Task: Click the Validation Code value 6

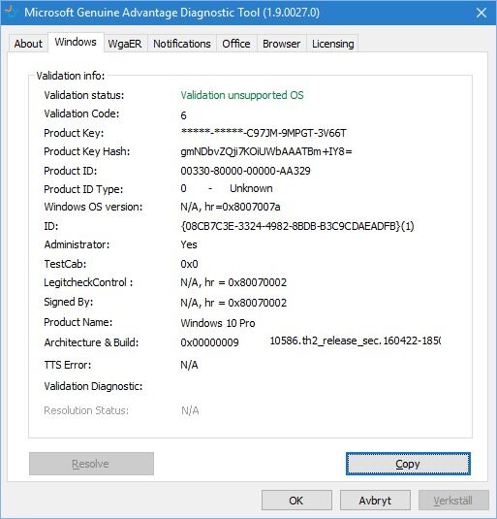Action: pyautogui.click(x=183, y=115)
